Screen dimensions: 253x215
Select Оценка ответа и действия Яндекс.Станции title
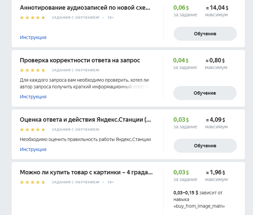(x=85, y=120)
